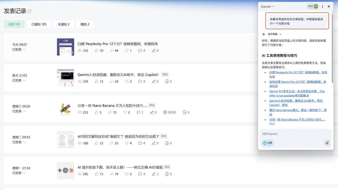
Task: Click the 原创 tag on Gemini入驻浏览器 article
Action: pyautogui.click(x=165, y=75)
